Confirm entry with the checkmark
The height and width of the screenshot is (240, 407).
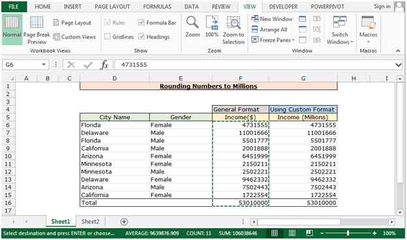point(88,65)
